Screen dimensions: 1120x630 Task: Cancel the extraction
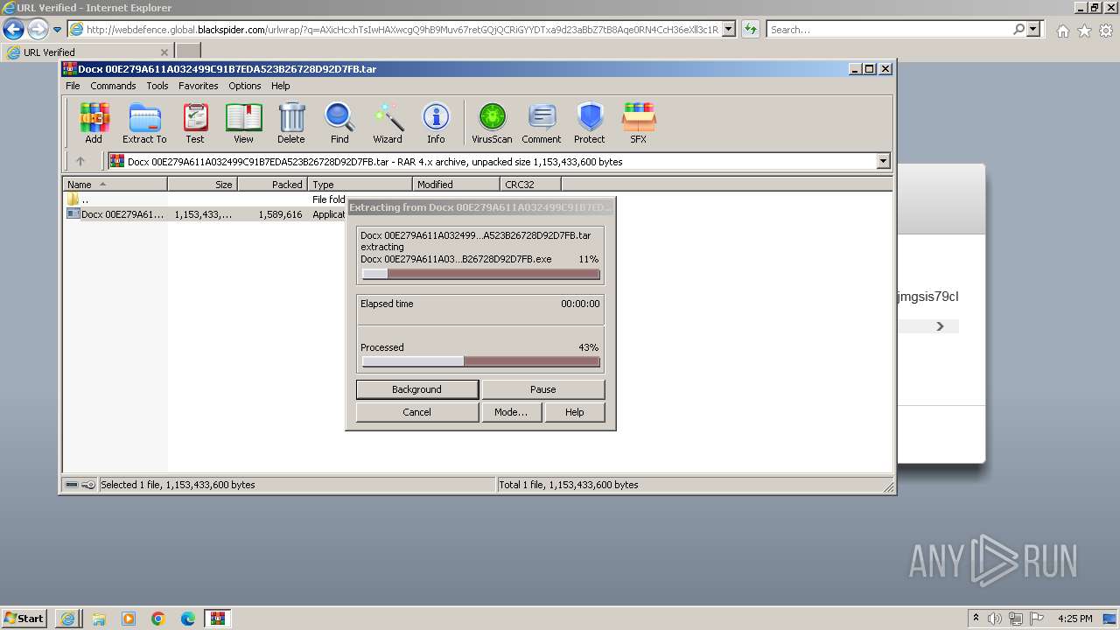tap(417, 412)
